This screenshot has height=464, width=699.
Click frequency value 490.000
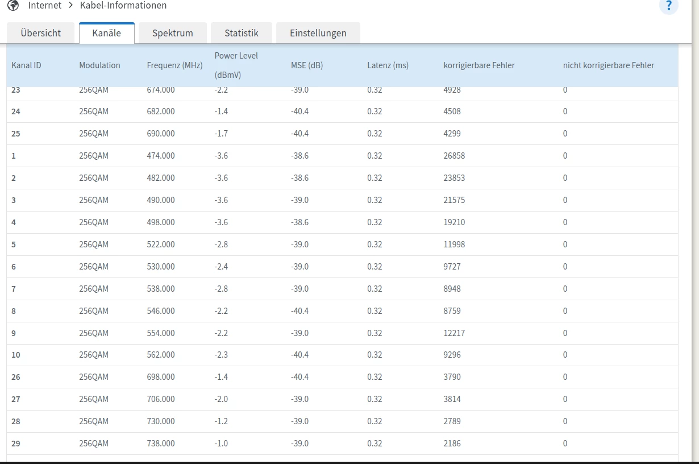[x=161, y=200]
